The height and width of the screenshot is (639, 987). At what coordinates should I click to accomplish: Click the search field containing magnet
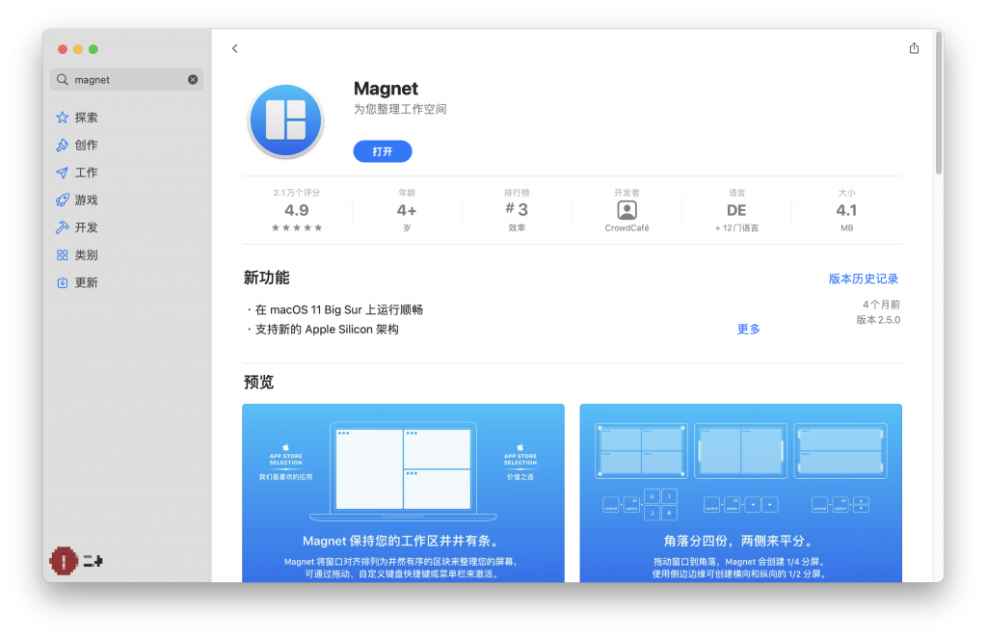tap(126, 79)
